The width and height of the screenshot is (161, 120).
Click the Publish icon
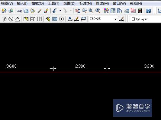(4, 11)
